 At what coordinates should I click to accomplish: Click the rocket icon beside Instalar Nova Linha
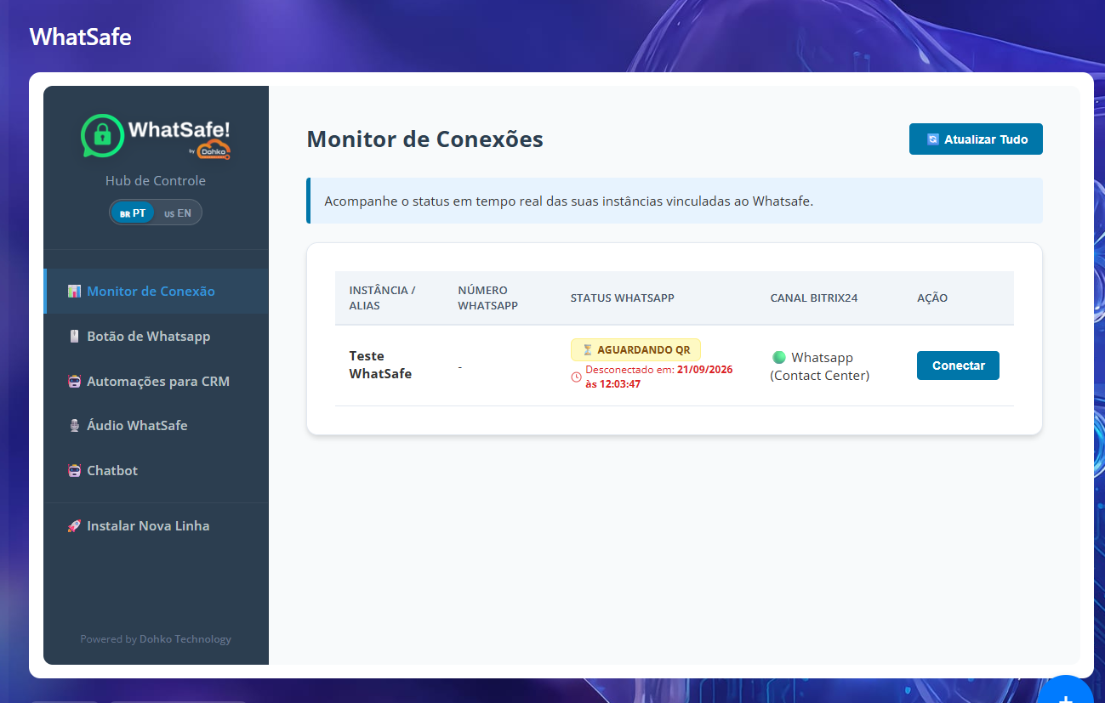[x=74, y=526]
